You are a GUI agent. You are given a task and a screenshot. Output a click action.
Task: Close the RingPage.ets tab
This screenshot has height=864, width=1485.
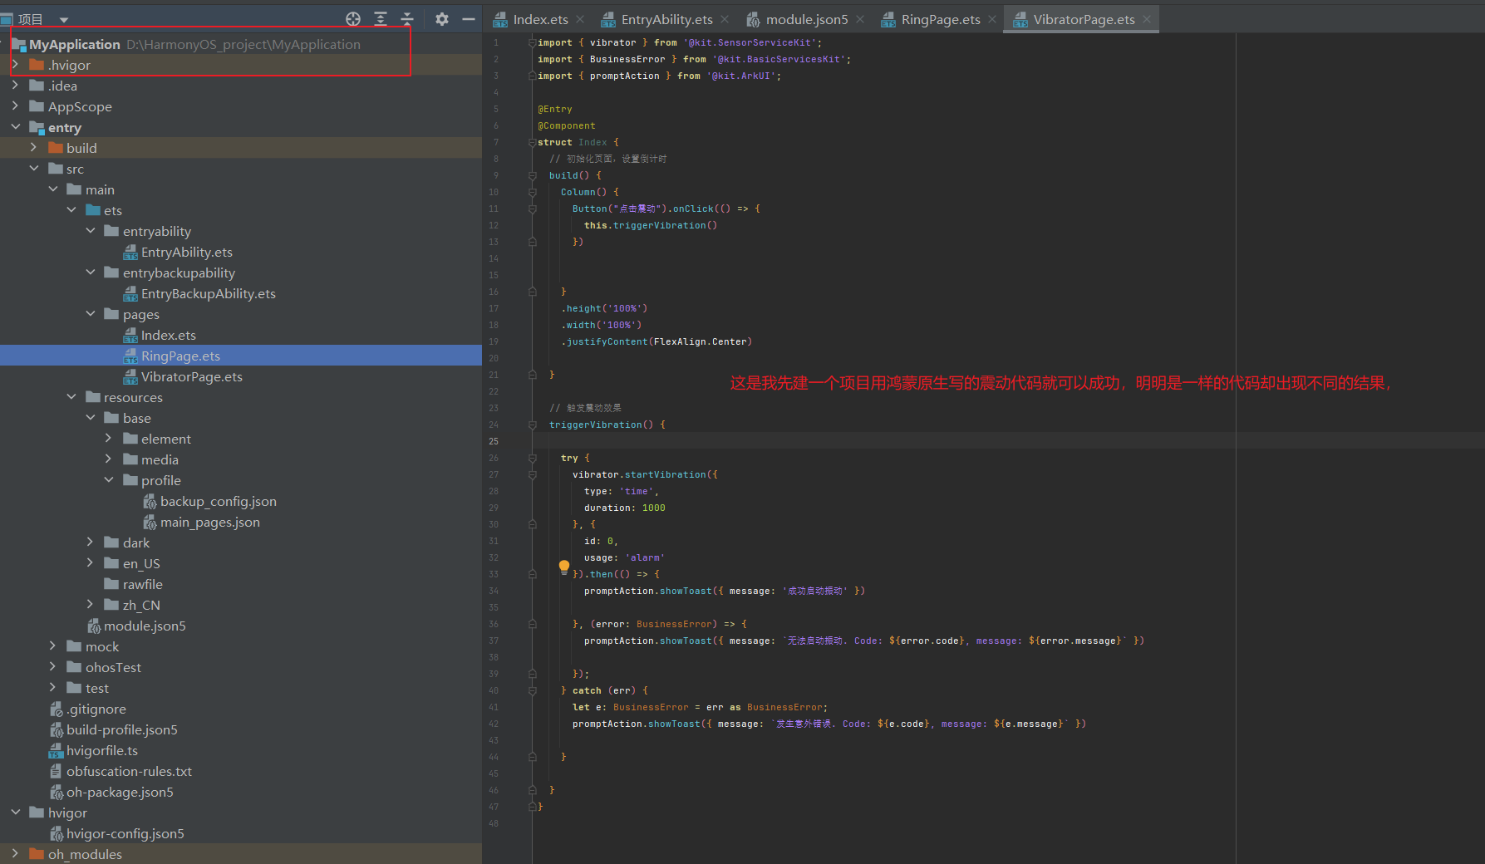click(x=992, y=19)
